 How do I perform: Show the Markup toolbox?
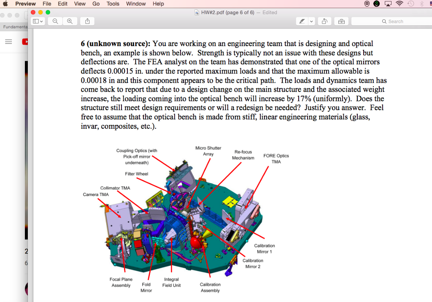coord(341,21)
